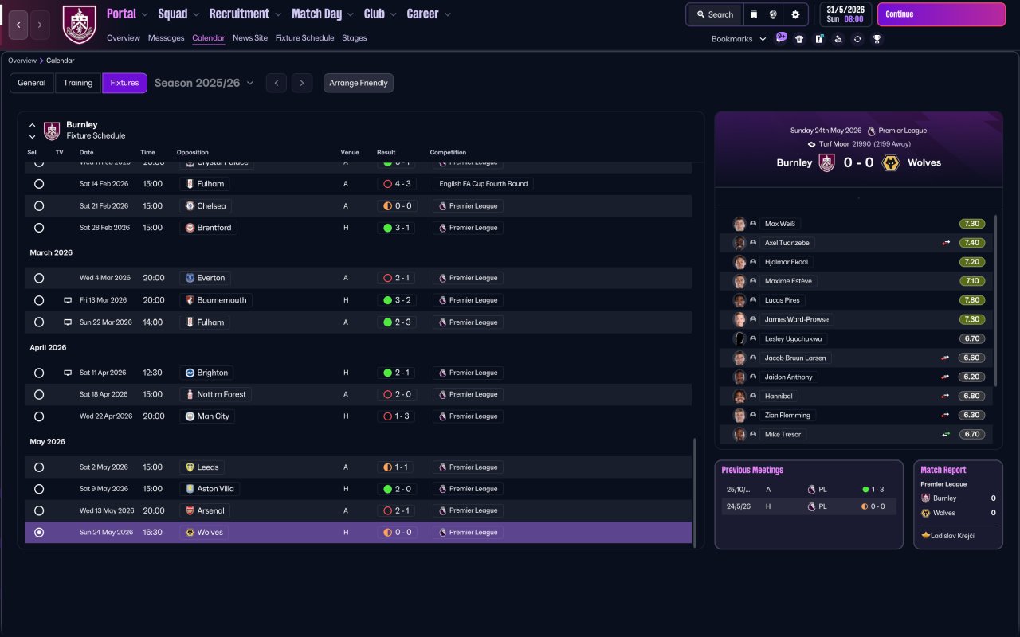Select radio button for Man City fixture

(x=39, y=416)
